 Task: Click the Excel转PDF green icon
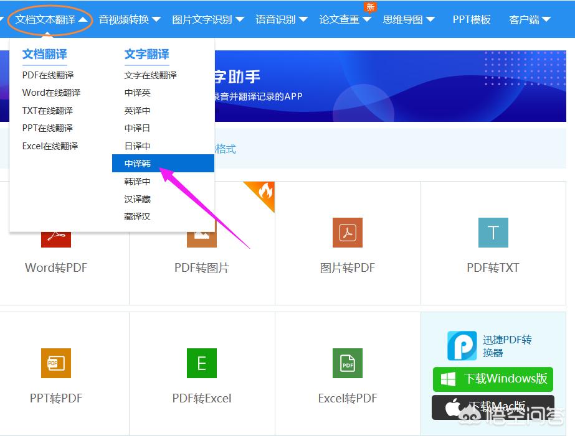tap(347, 363)
